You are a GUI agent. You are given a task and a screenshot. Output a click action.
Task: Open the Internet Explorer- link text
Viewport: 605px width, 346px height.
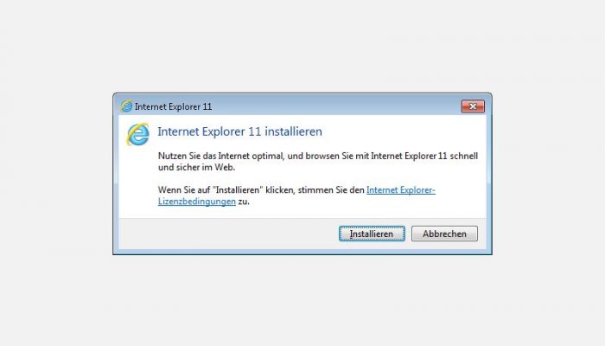pos(401,190)
